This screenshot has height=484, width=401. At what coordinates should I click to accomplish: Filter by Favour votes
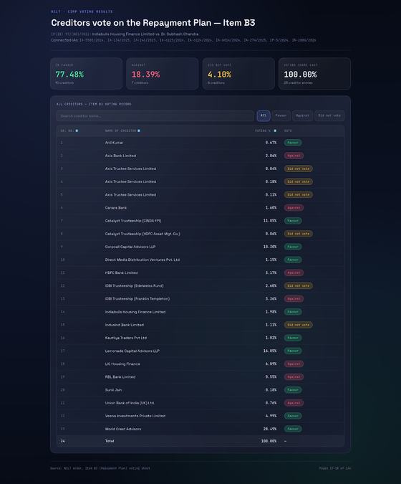pyautogui.click(x=281, y=115)
